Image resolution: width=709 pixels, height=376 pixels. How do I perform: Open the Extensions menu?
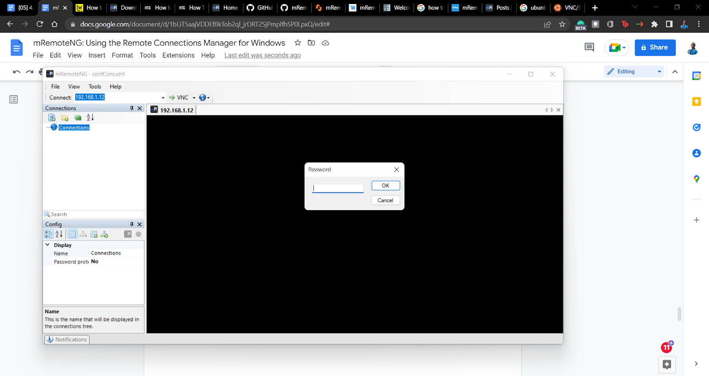[178, 55]
